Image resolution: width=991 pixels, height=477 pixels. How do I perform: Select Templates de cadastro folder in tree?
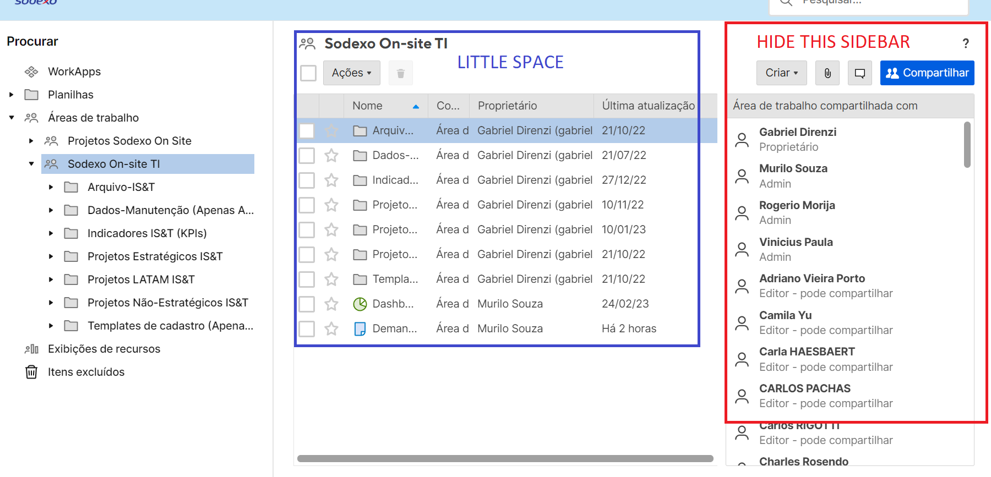tap(170, 326)
